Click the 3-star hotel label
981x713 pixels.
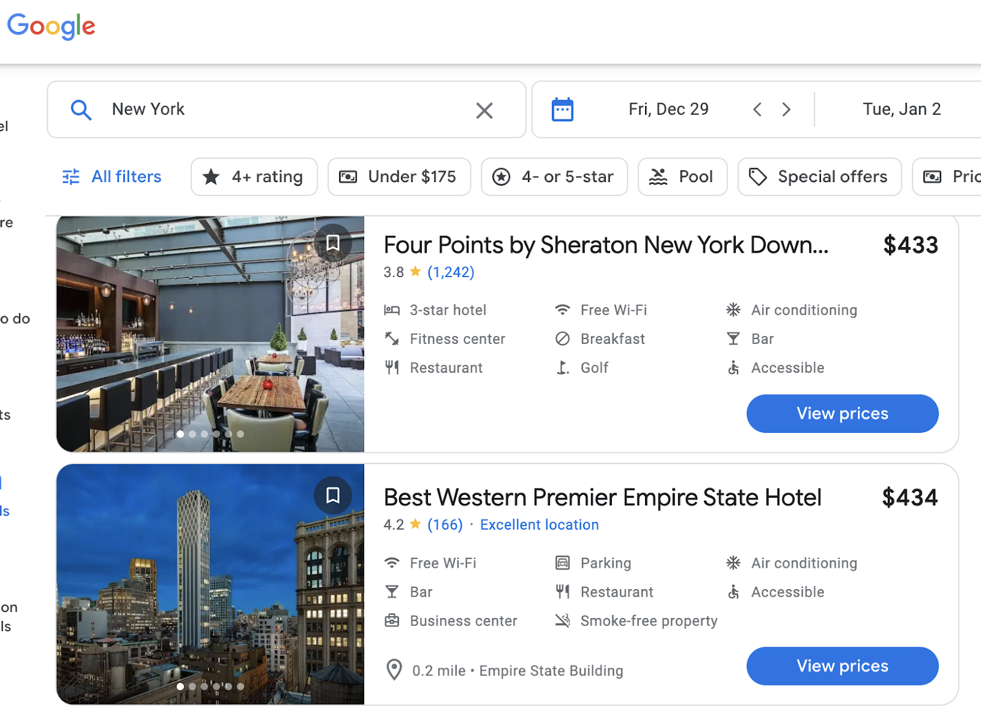coord(448,310)
